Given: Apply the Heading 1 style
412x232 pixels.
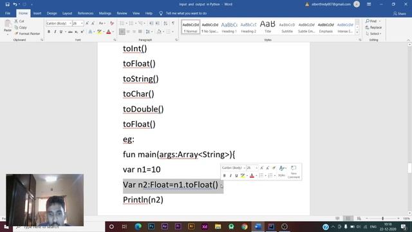Looking at the screenshot, I should pyautogui.click(x=229, y=27).
